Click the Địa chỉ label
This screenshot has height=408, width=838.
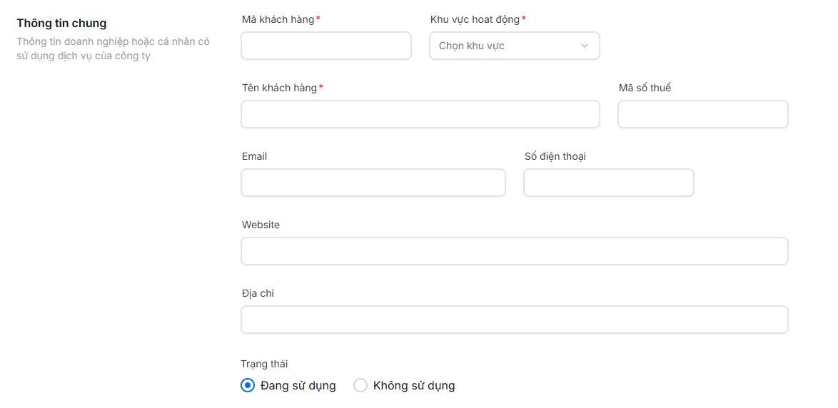258,293
